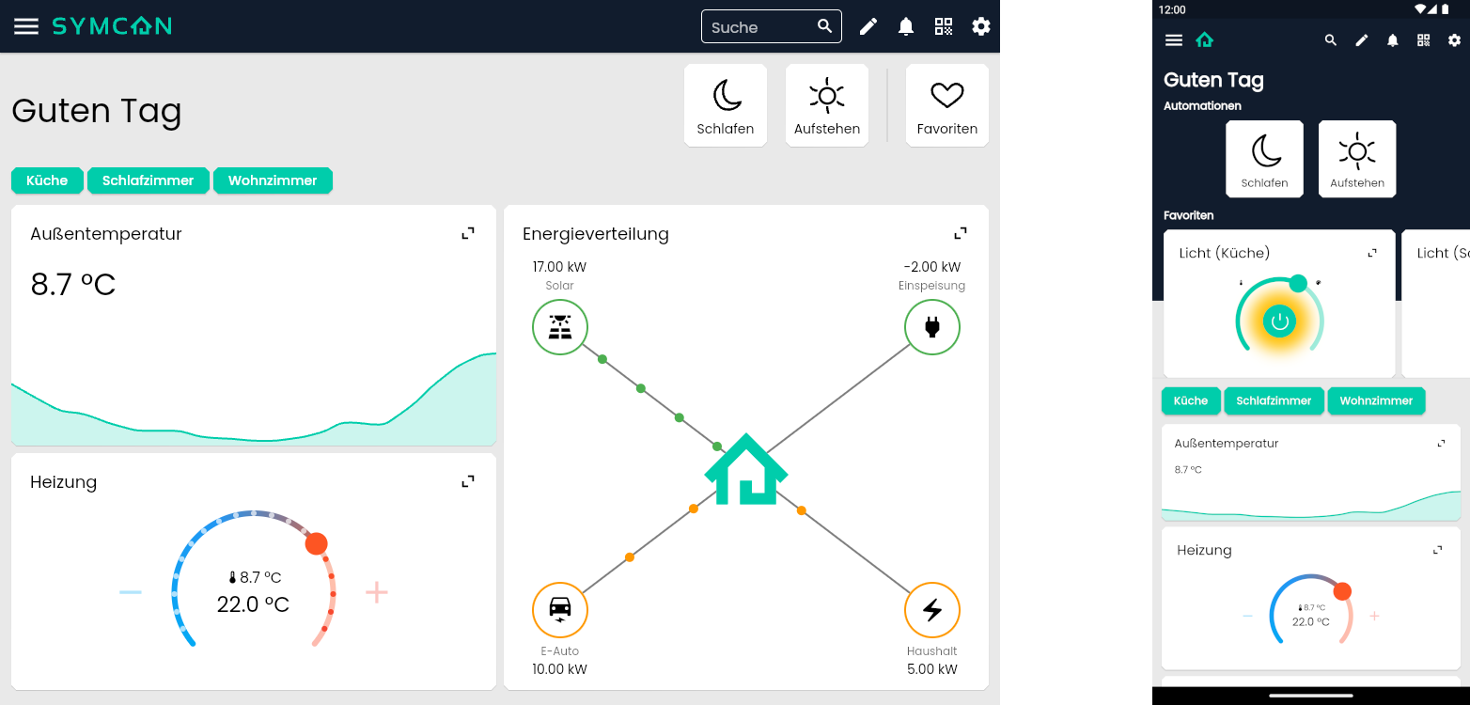Open the Favoriten button

click(947, 105)
